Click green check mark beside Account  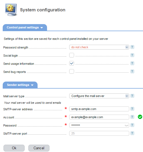pos(140,117)
